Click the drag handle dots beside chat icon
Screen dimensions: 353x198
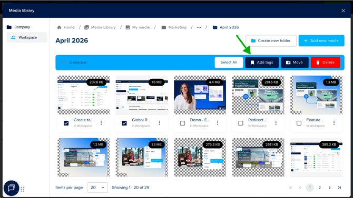[x=22, y=189]
